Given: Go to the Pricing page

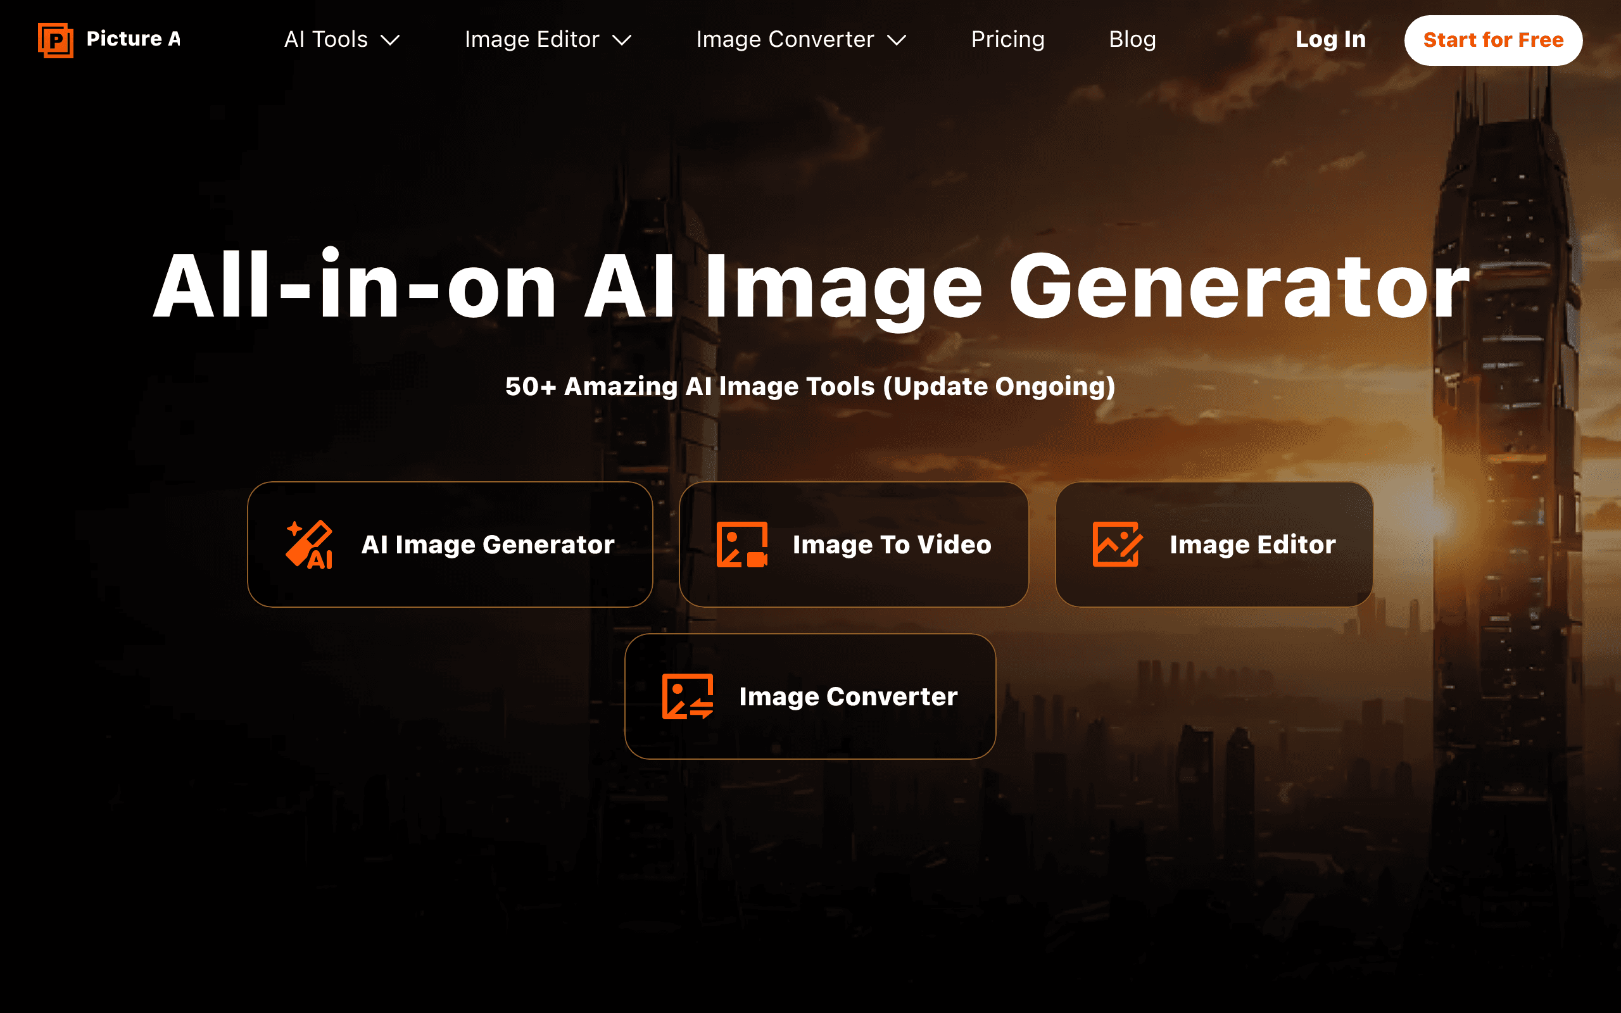Looking at the screenshot, I should click(1007, 39).
